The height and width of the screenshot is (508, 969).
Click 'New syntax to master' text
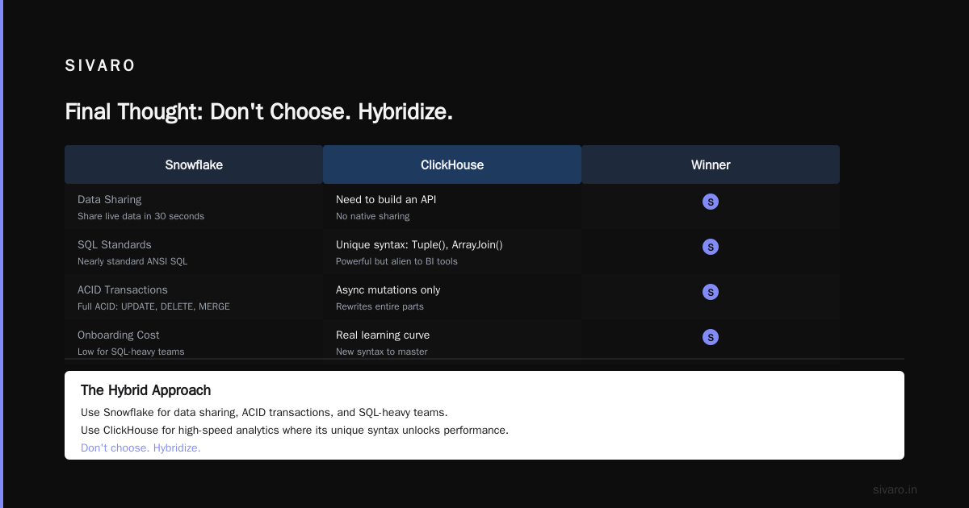click(x=382, y=352)
